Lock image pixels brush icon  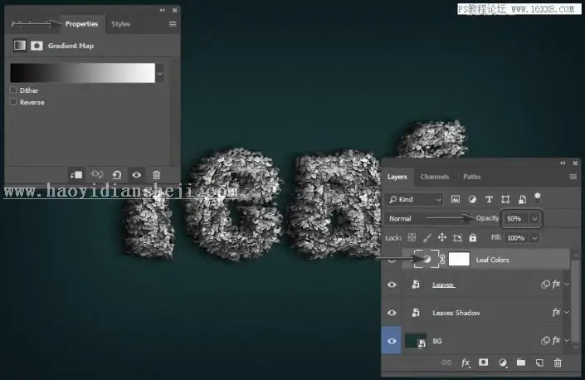[427, 237]
